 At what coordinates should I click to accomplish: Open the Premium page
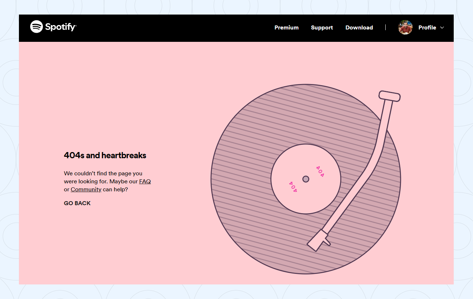click(286, 28)
